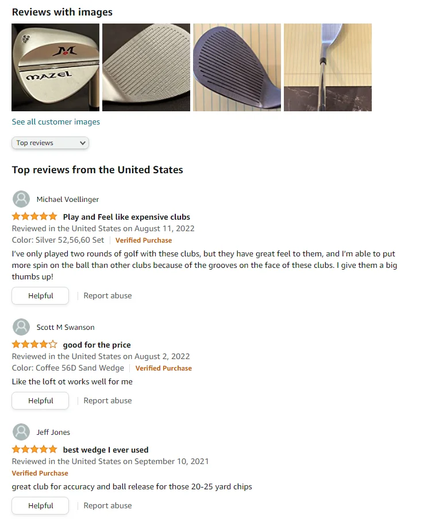
Task: Click the four-star rating on Scott's review
Action: pyautogui.click(x=34, y=345)
